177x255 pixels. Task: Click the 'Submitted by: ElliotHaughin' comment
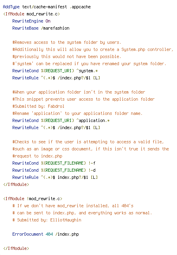(47, 220)
